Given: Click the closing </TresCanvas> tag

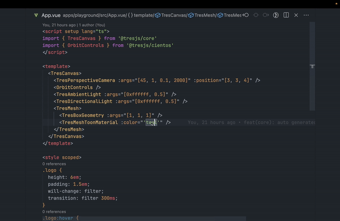Looking at the screenshot, I should tap(66, 137).
